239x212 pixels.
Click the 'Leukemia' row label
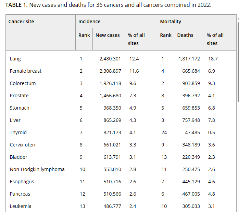coord(21,206)
